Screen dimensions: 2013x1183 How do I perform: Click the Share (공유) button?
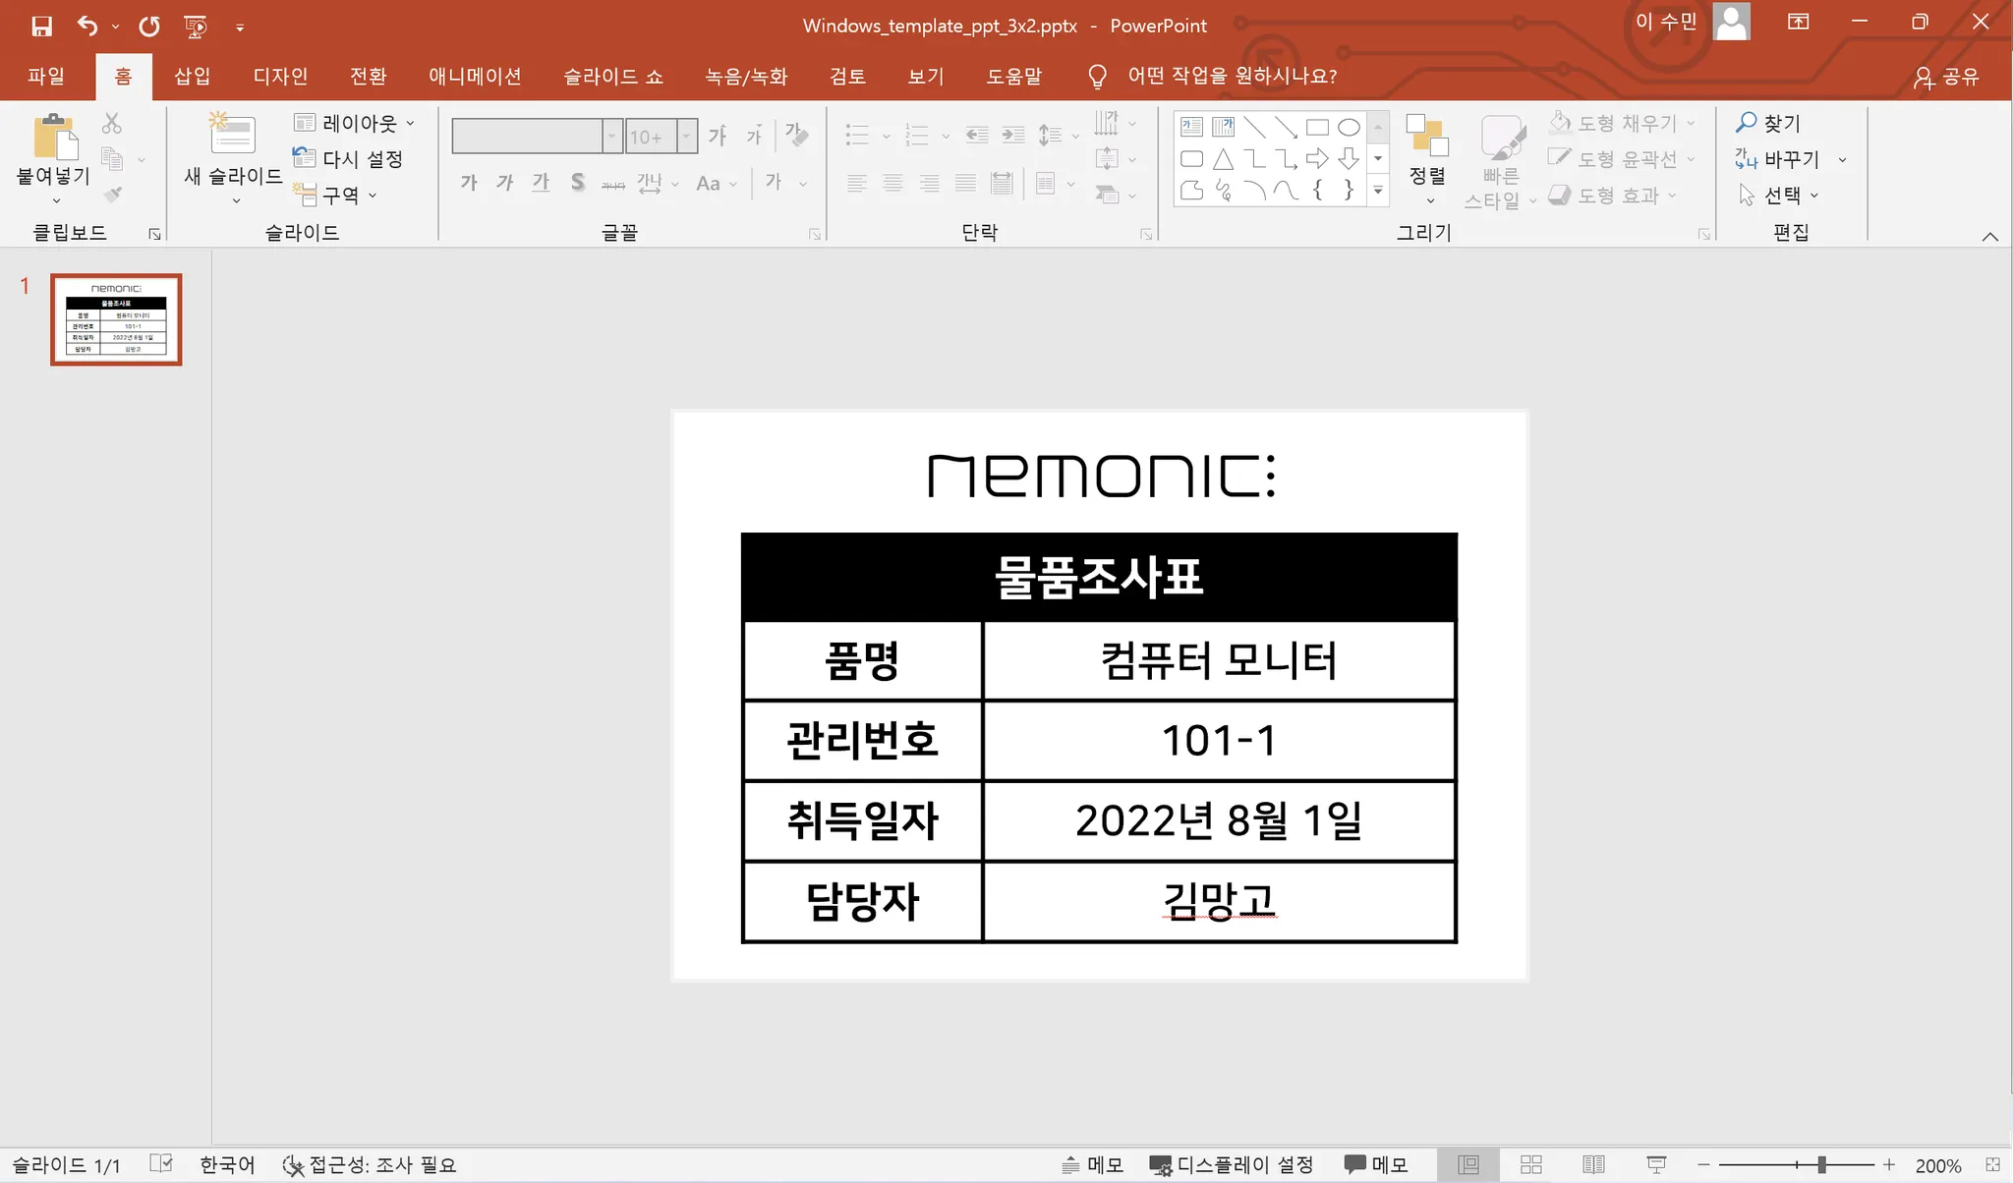(1946, 77)
